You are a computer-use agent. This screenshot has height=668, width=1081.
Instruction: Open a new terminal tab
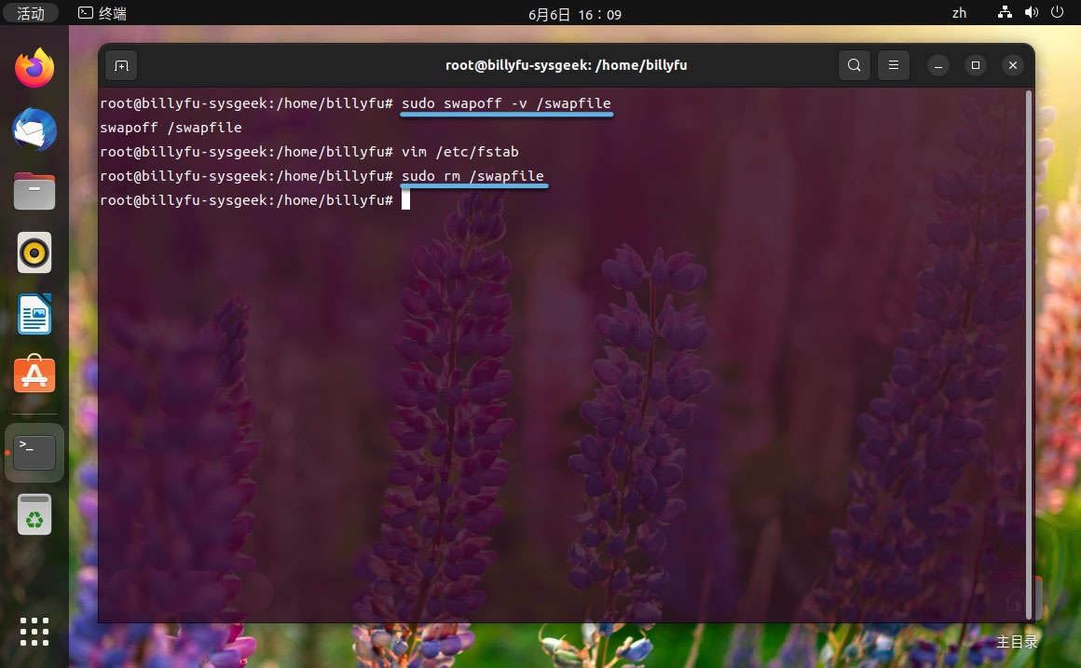click(x=121, y=65)
